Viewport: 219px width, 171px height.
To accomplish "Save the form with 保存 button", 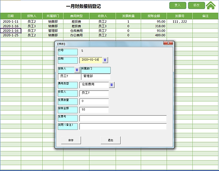I will 71,140.
